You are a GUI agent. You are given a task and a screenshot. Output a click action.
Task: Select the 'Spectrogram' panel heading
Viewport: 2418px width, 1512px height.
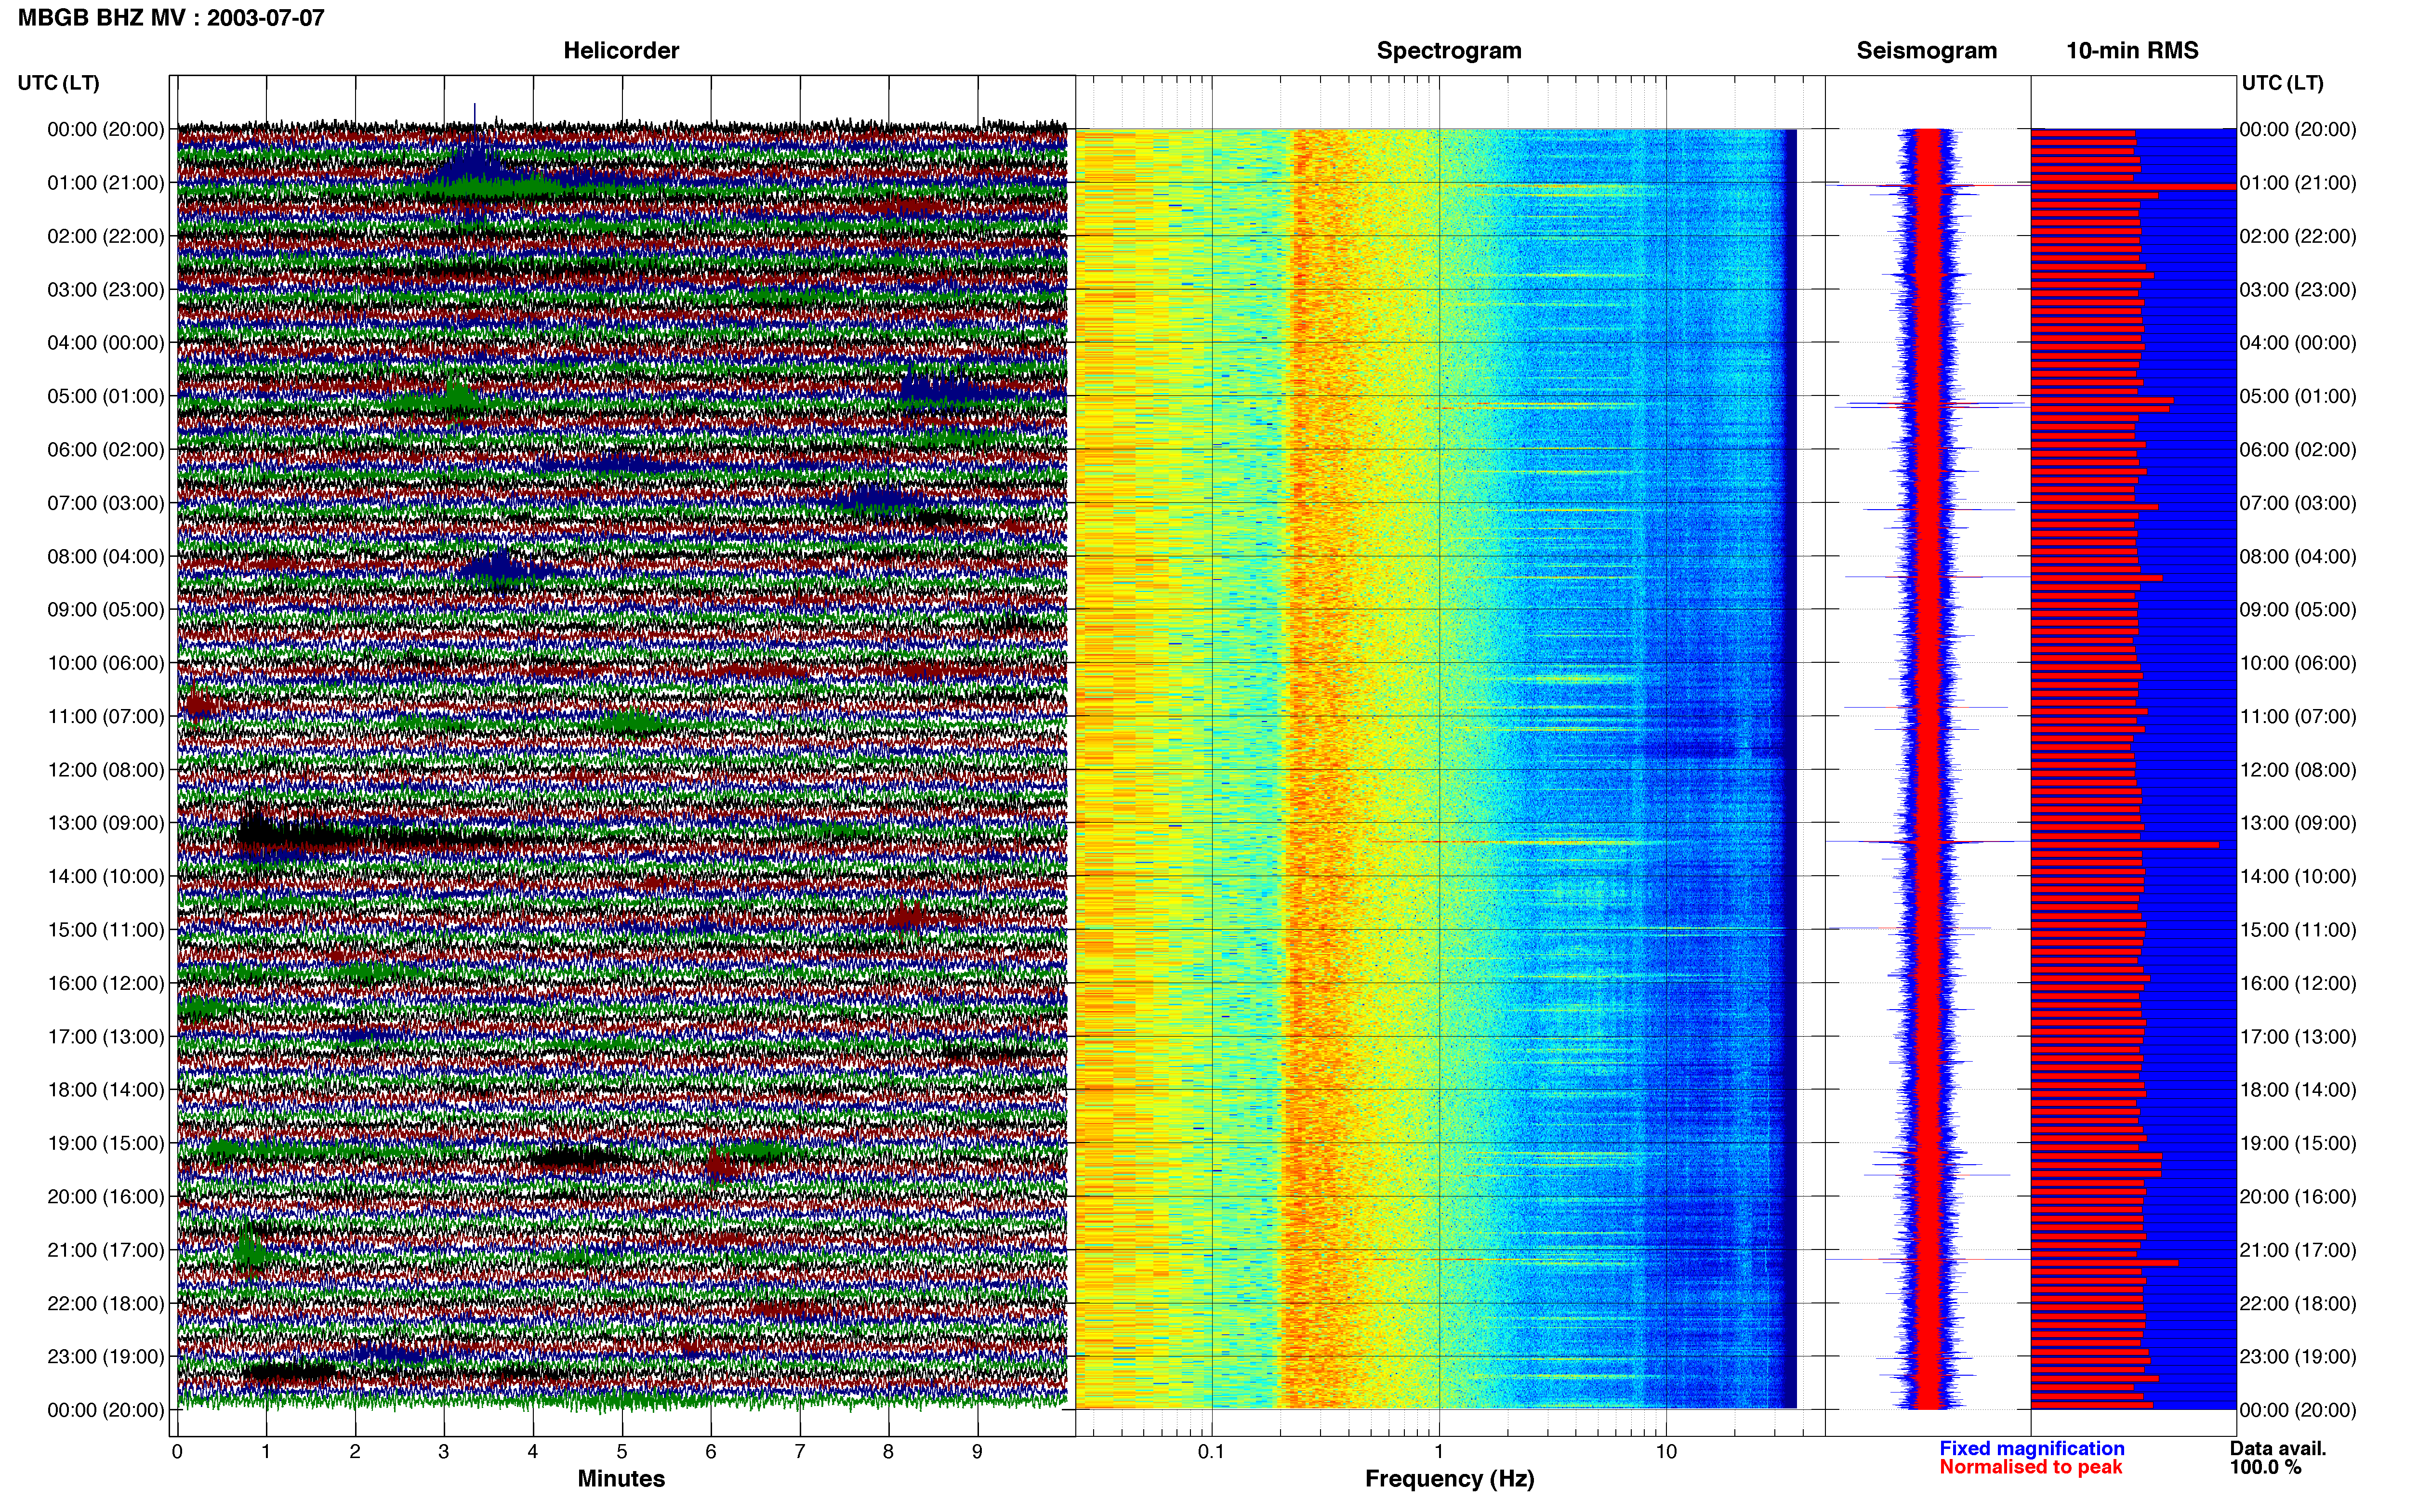coord(1449,51)
